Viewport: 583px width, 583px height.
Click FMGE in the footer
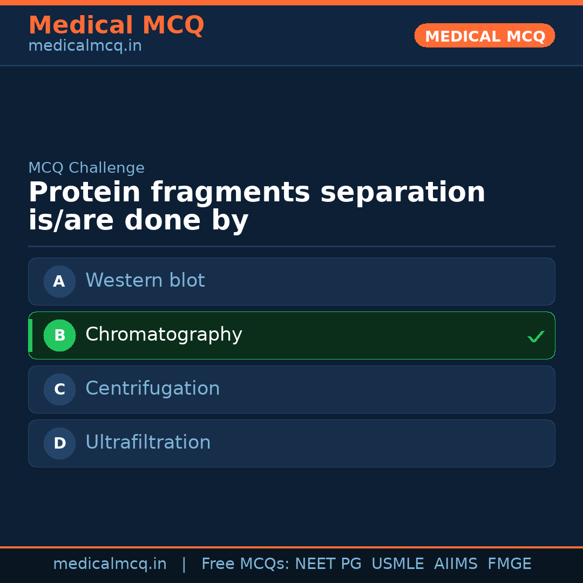(509, 564)
